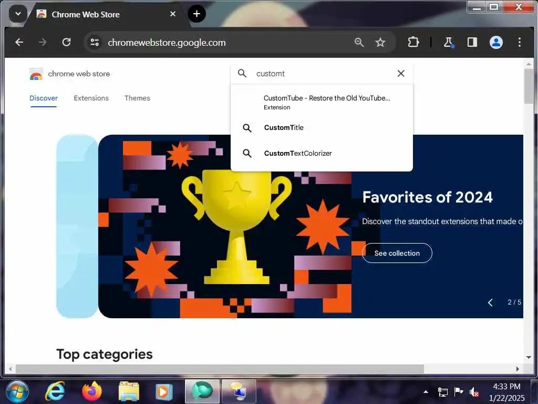538x404 pixels.
Task: Clear the search with X icon
Action: (401, 73)
